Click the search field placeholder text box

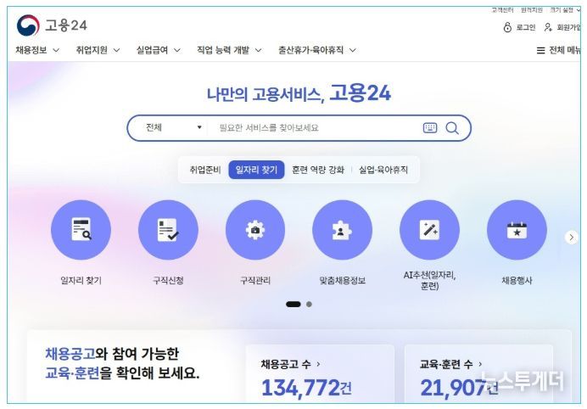point(315,128)
